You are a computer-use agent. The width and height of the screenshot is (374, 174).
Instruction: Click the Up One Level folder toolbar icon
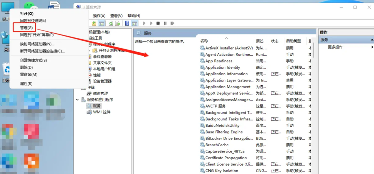94,23
